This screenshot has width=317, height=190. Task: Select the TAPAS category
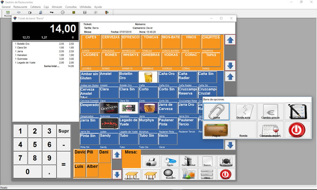tap(211, 60)
